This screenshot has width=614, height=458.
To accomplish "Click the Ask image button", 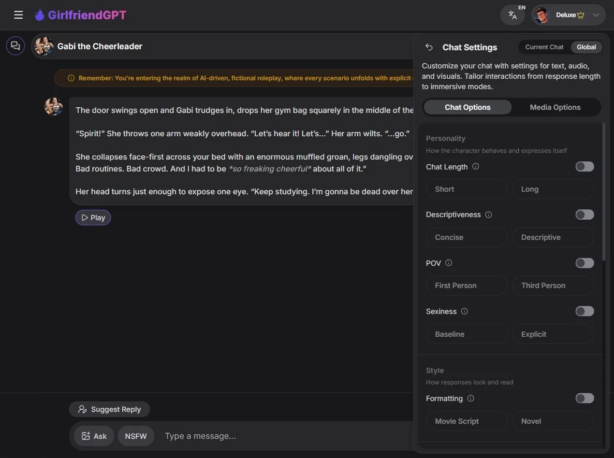I will coord(94,436).
